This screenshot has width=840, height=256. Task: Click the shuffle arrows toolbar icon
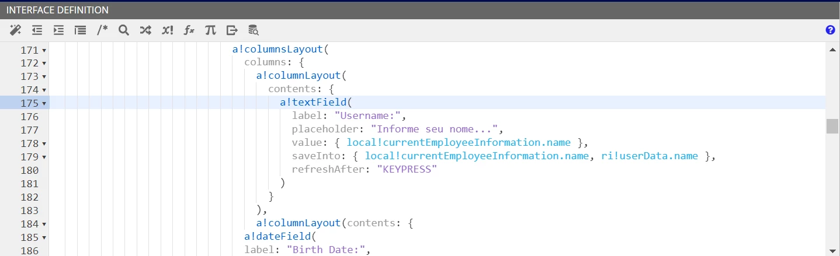click(x=145, y=30)
